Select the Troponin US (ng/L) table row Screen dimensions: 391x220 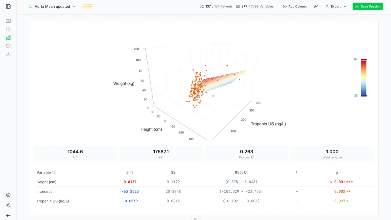[204, 201]
